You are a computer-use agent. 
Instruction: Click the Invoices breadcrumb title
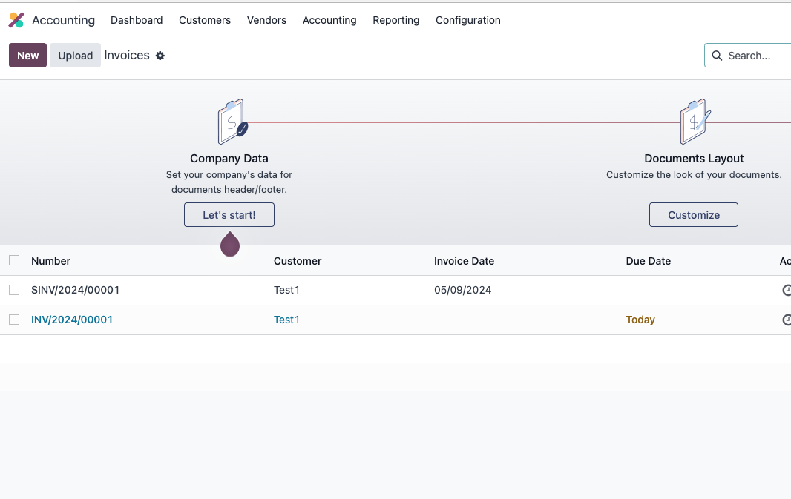tap(127, 56)
